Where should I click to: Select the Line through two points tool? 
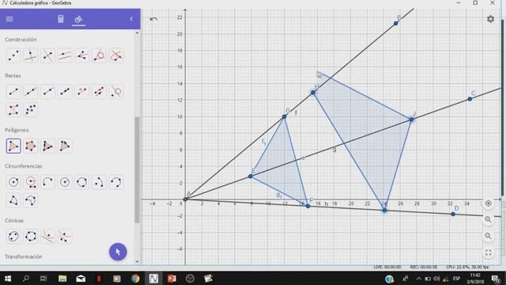31,92
